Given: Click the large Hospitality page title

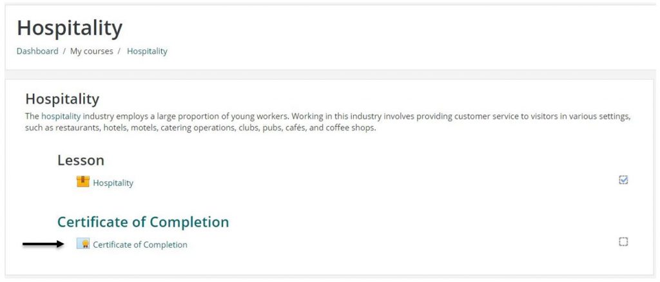Looking at the screenshot, I should (x=70, y=28).
